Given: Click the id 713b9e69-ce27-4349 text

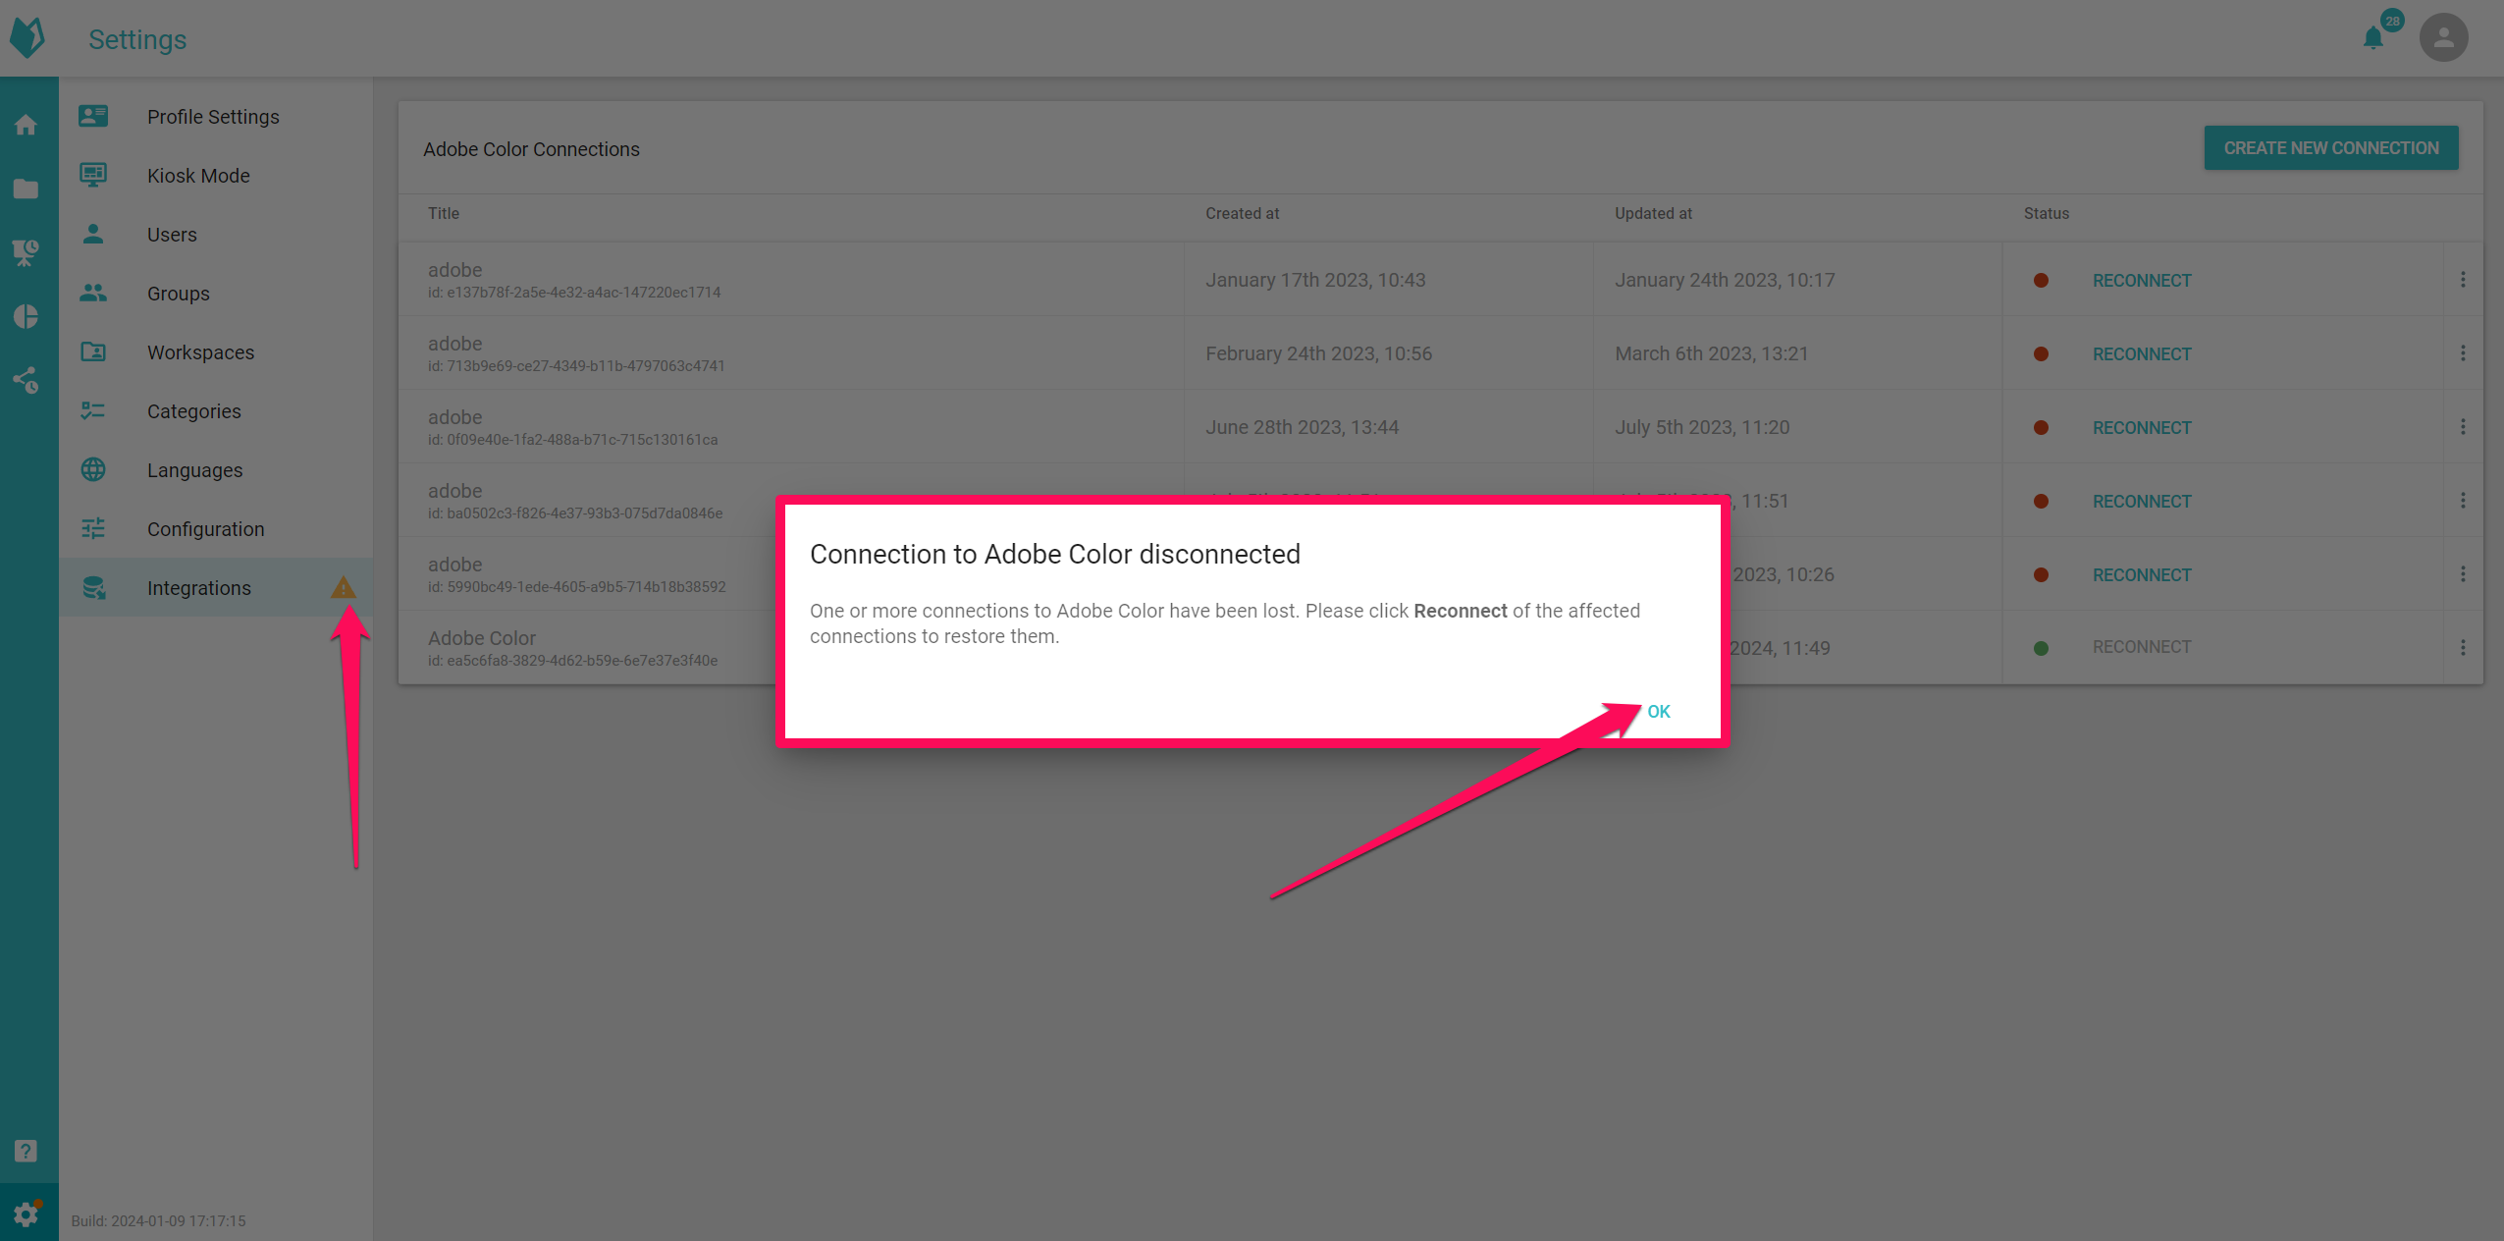Looking at the screenshot, I should (x=576, y=366).
